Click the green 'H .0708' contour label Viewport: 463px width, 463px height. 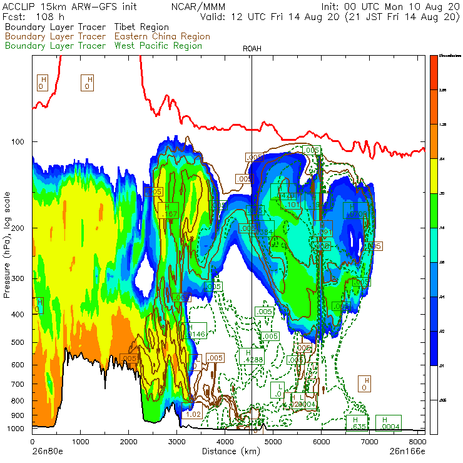[355, 210]
